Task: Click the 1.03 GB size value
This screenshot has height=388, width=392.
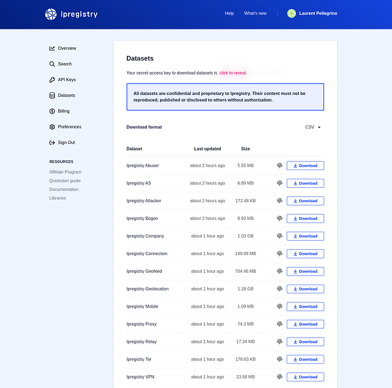Action: [x=246, y=236]
